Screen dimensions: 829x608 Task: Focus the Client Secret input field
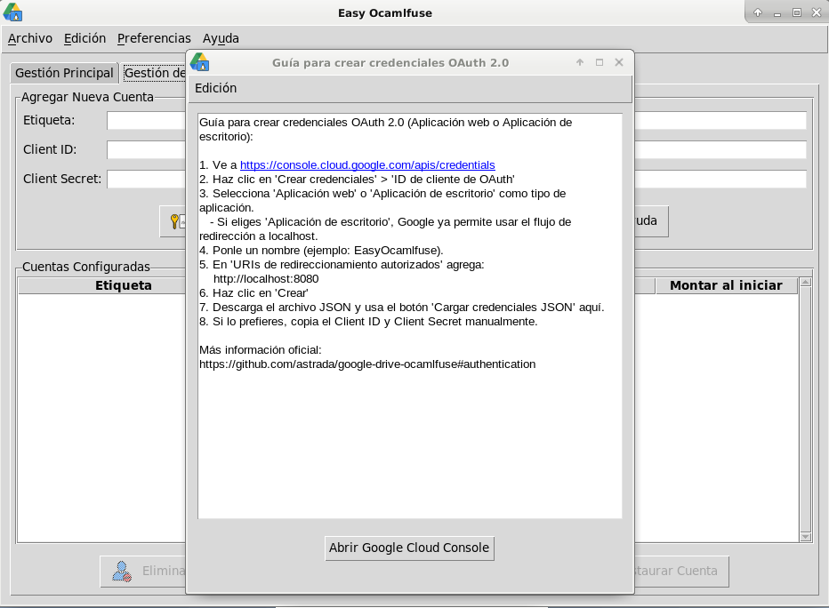tap(147, 179)
